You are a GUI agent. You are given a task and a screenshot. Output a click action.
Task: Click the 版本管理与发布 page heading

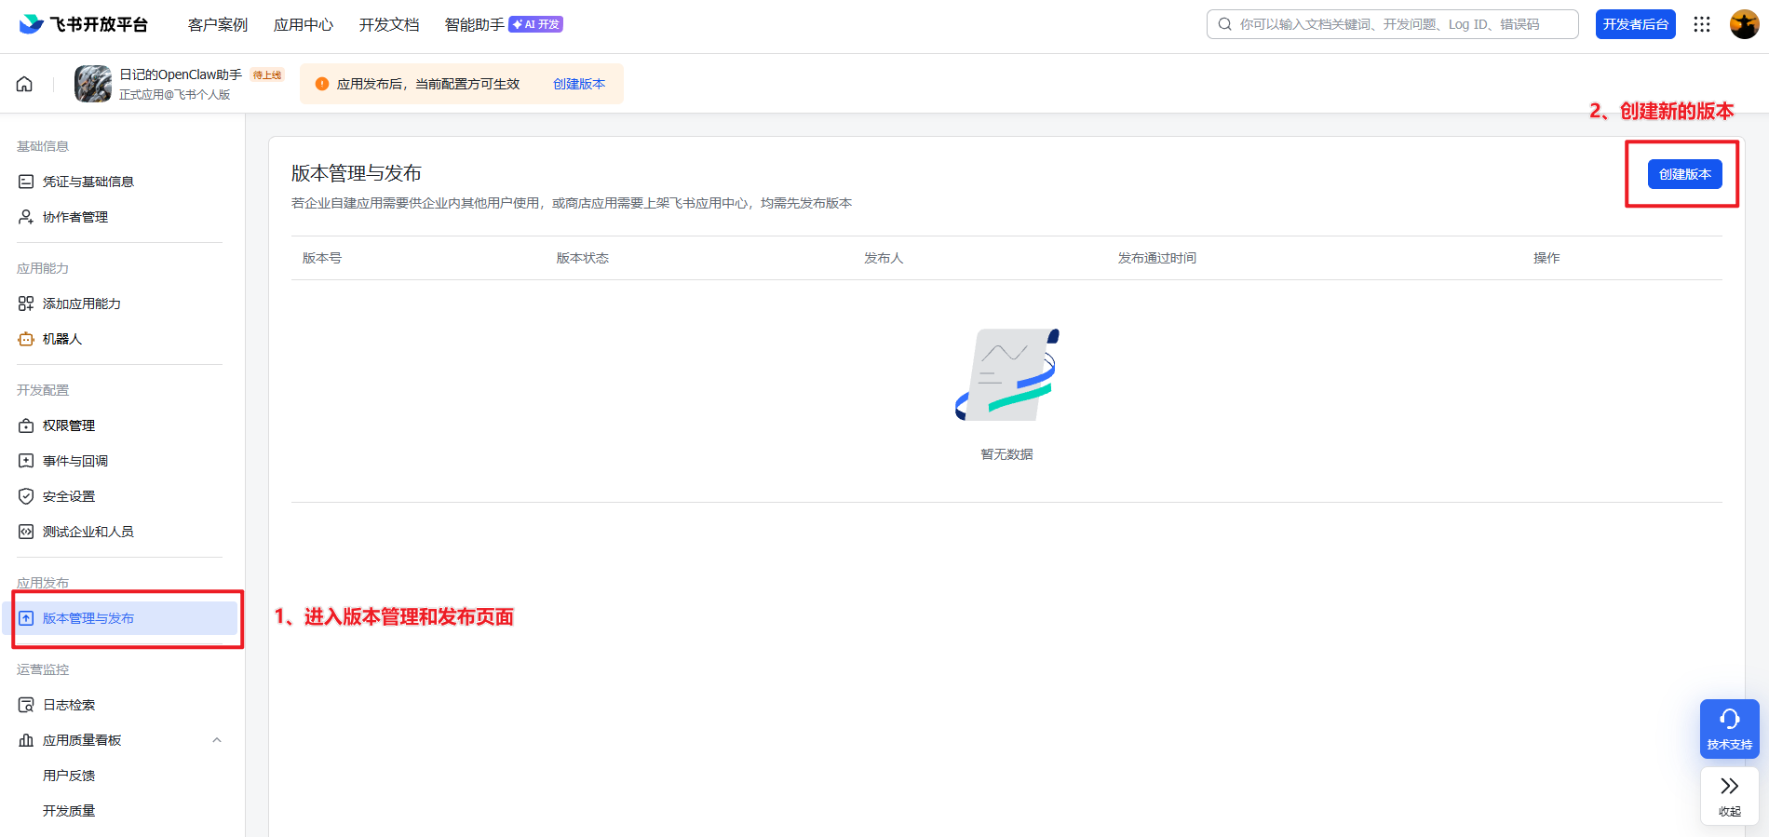click(x=357, y=173)
